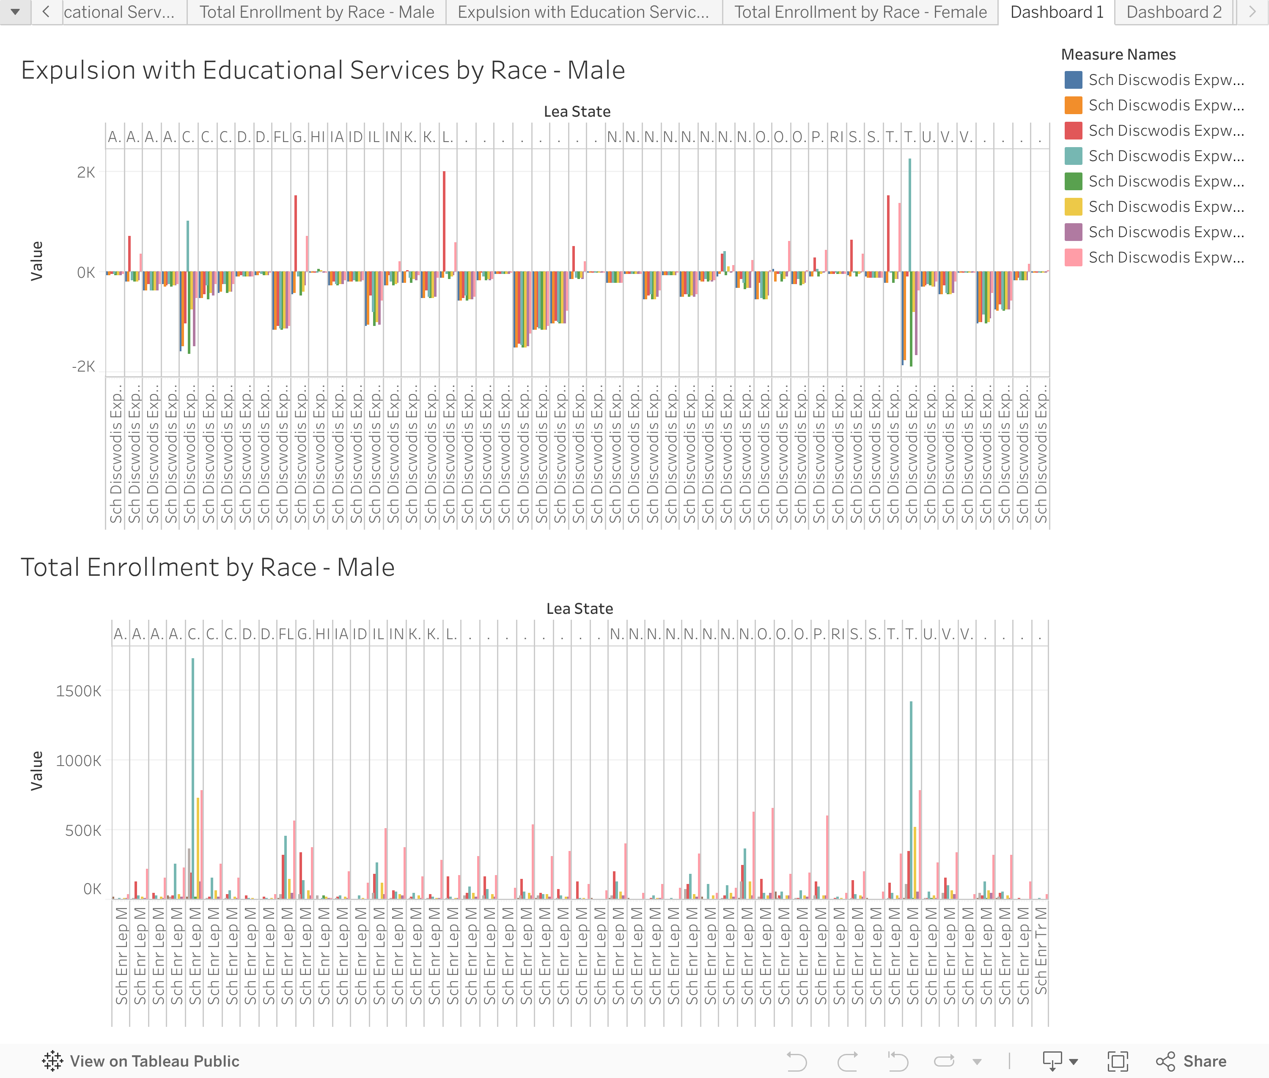The image size is (1269, 1078).
Task: Click the Redo arrow icon
Action: pos(848,1061)
